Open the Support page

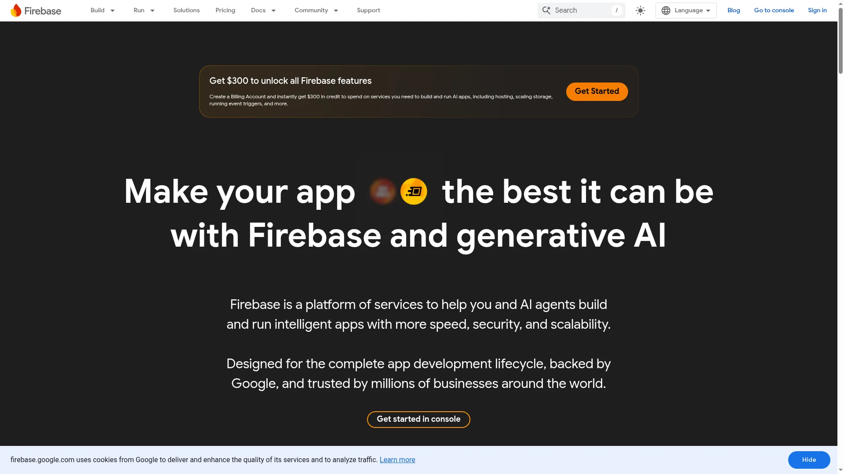(368, 10)
